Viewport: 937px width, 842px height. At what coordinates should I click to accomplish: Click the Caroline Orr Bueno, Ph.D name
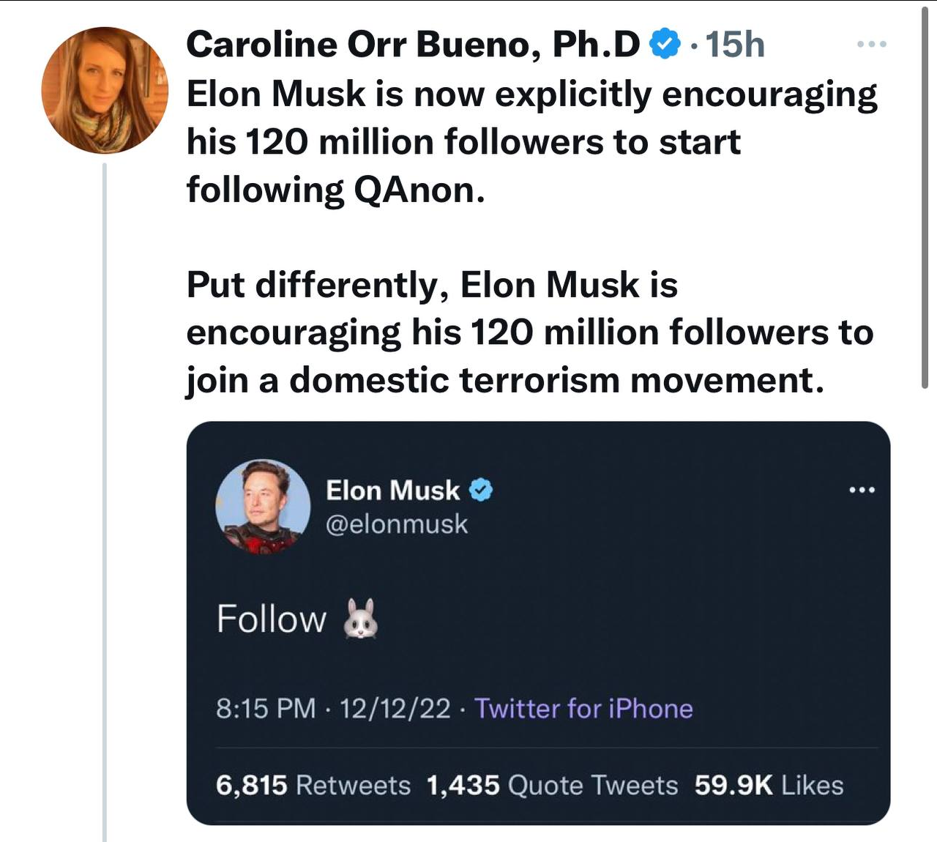[414, 45]
